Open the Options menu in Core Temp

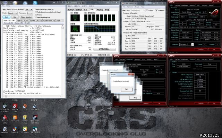130,7
